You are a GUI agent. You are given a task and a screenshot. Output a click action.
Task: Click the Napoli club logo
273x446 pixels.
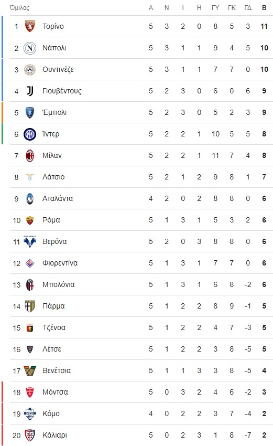tap(30, 48)
